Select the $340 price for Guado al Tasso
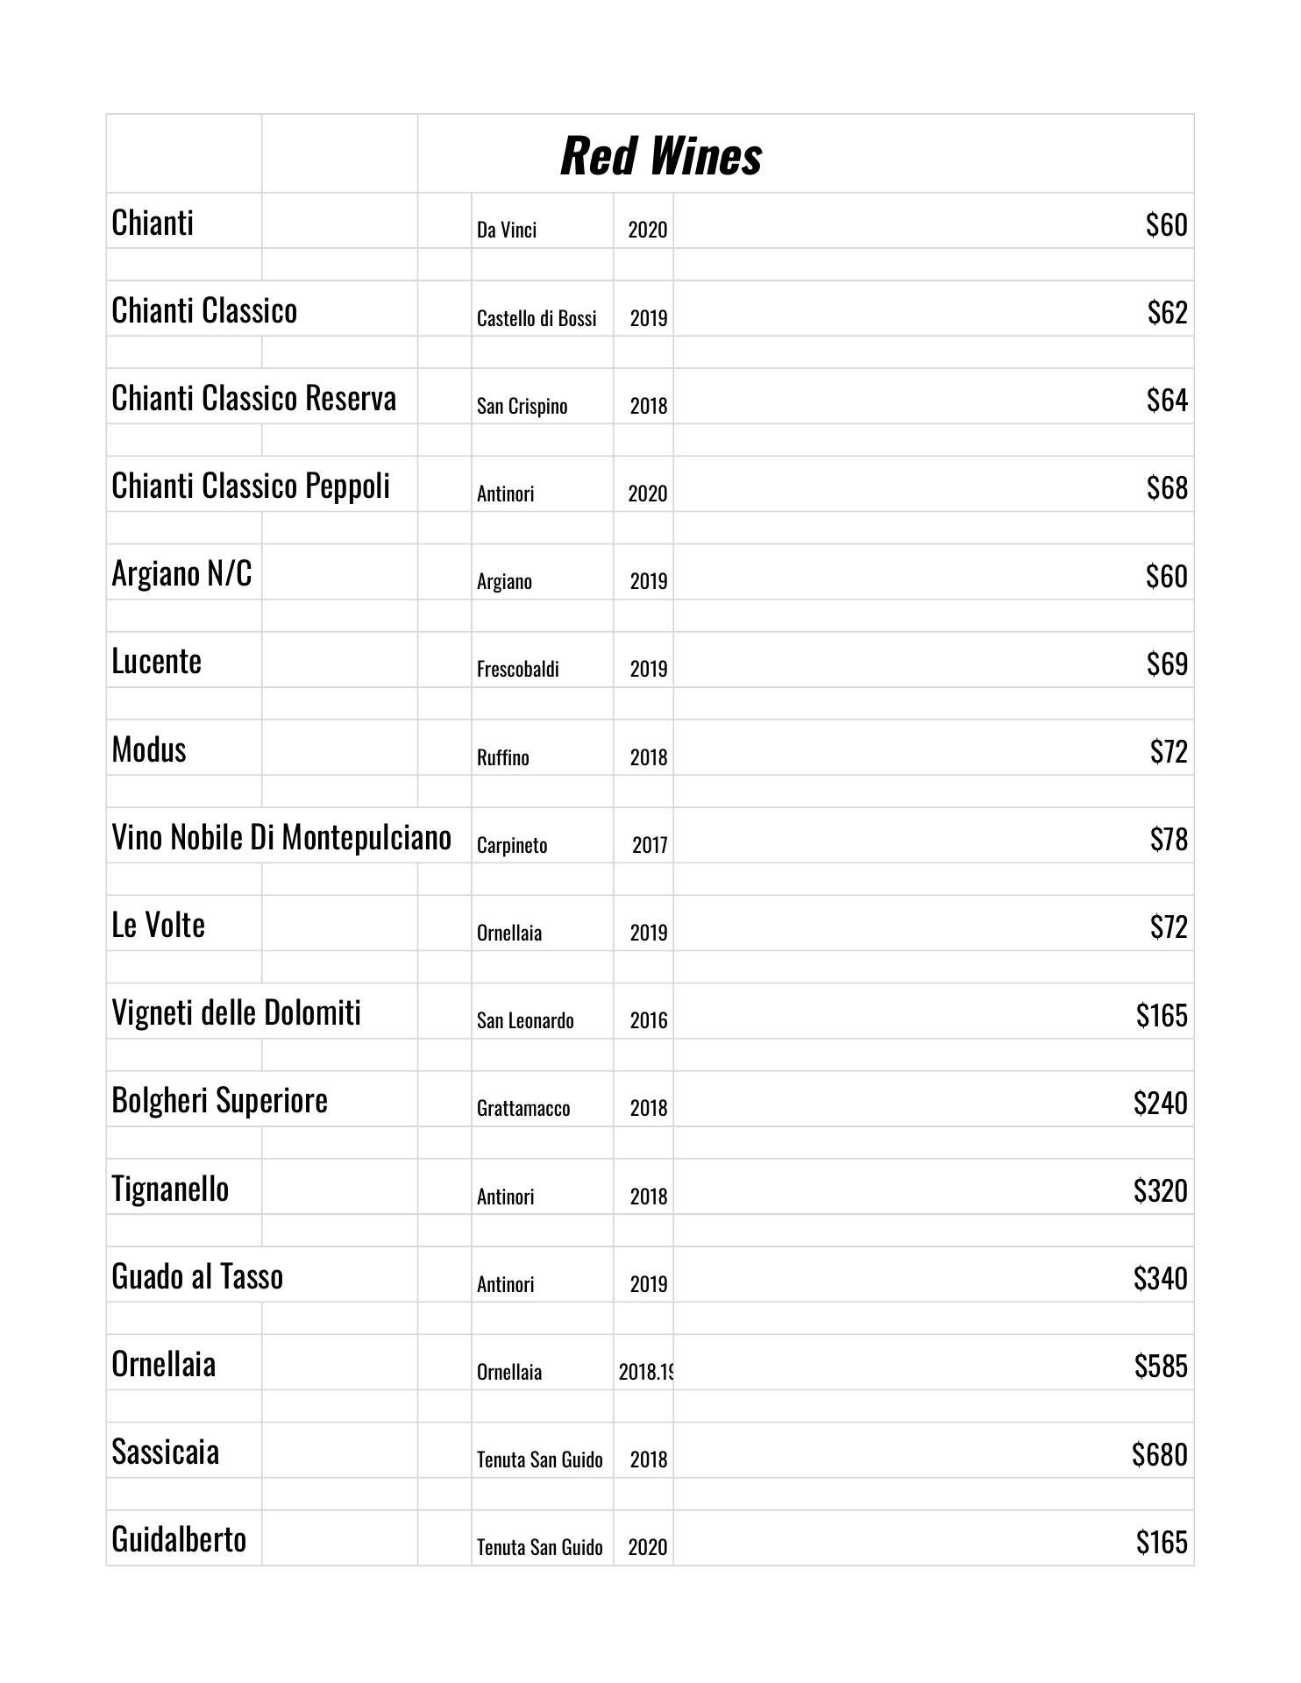 (x=1160, y=1278)
